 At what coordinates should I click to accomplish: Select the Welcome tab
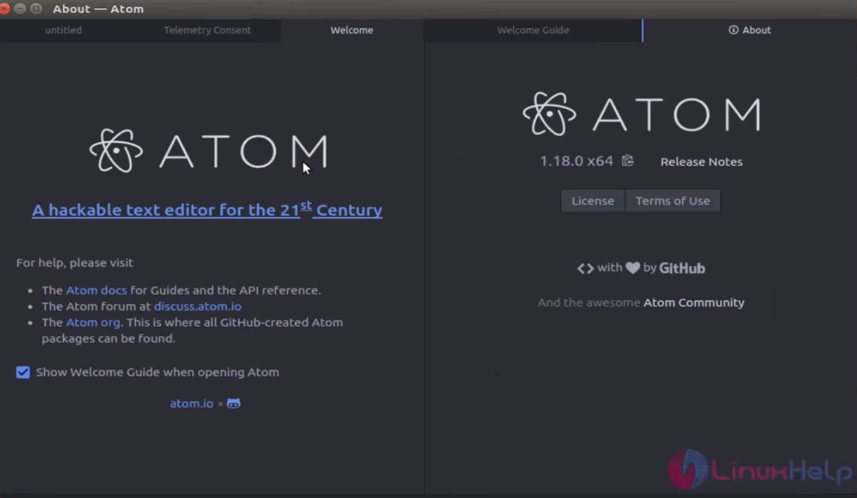click(352, 30)
